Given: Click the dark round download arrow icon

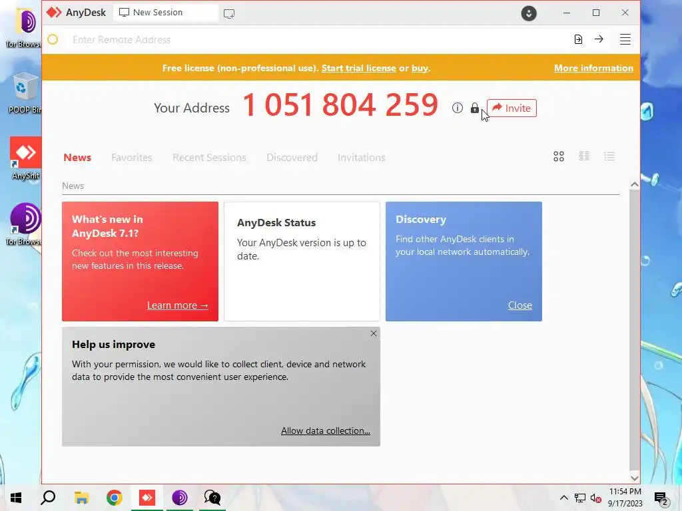Looking at the screenshot, I should pos(529,13).
